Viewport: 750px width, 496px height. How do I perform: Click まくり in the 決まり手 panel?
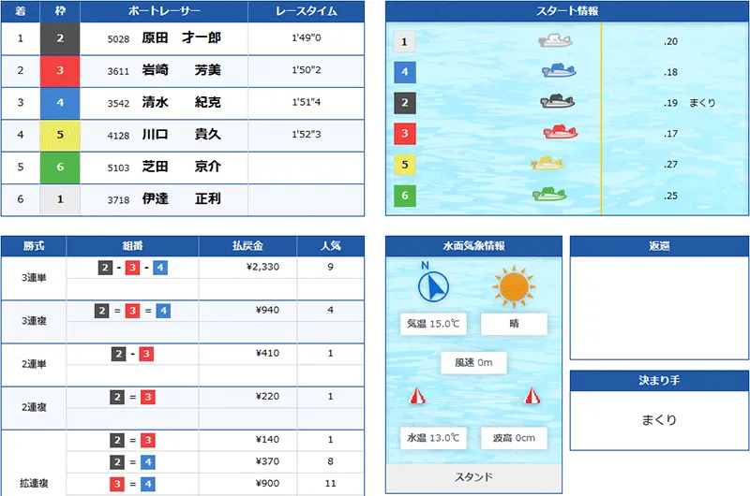(659, 420)
